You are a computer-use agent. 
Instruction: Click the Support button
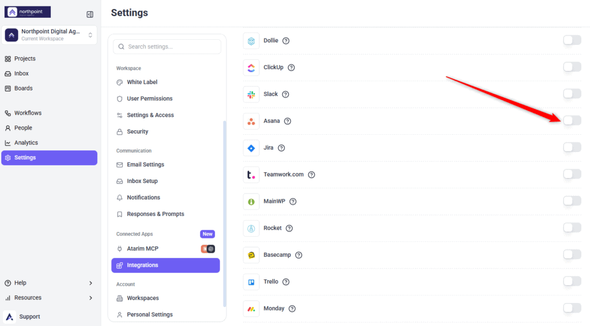[22, 317]
